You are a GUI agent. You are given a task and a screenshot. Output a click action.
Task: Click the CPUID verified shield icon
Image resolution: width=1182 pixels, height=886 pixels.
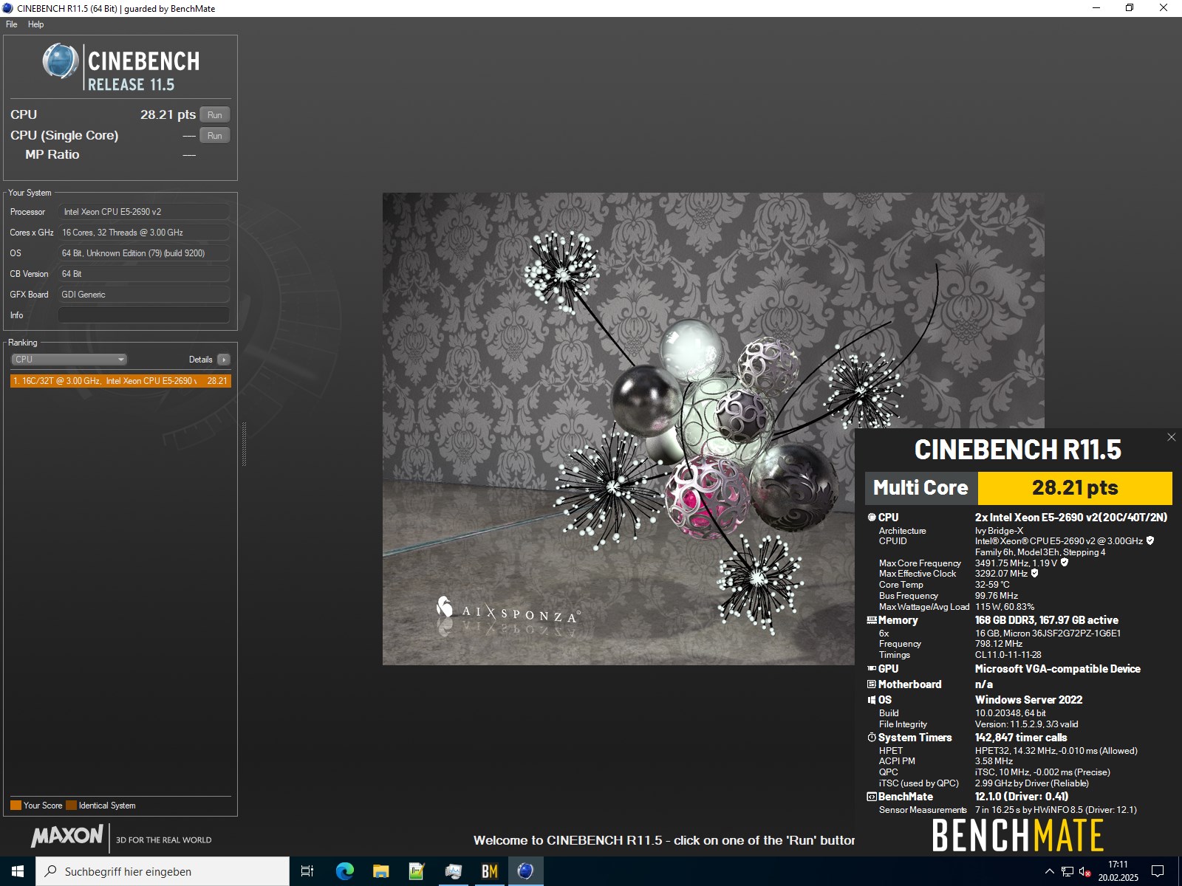click(x=1150, y=540)
